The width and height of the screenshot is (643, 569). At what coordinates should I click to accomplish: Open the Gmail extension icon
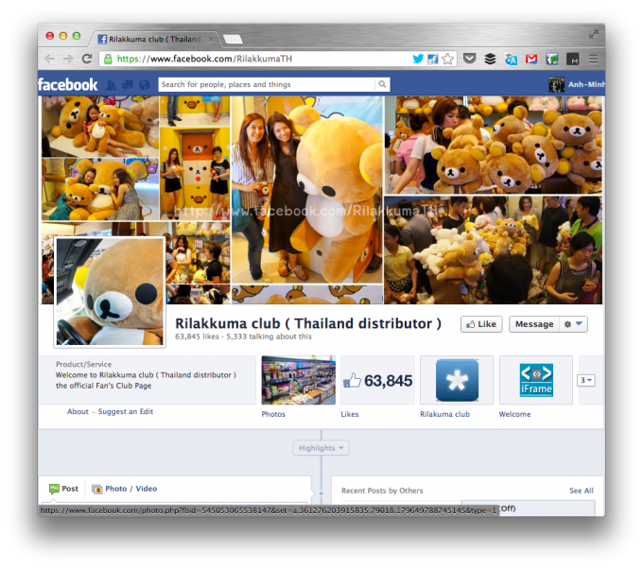pyautogui.click(x=531, y=59)
